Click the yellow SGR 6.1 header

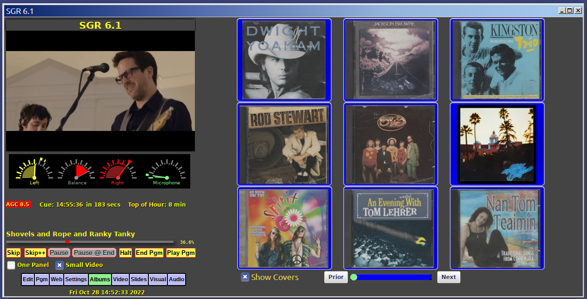(100, 25)
